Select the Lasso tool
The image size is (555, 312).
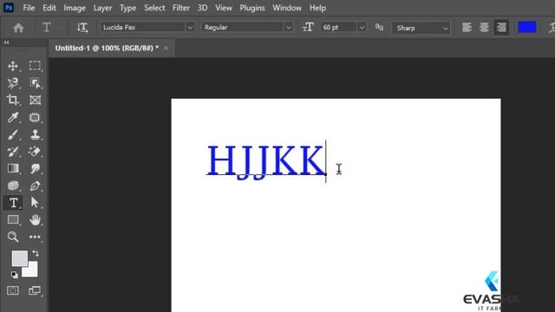[x=13, y=83]
